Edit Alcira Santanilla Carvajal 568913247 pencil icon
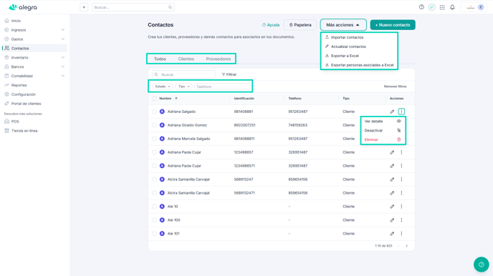 pyautogui.click(x=392, y=179)
